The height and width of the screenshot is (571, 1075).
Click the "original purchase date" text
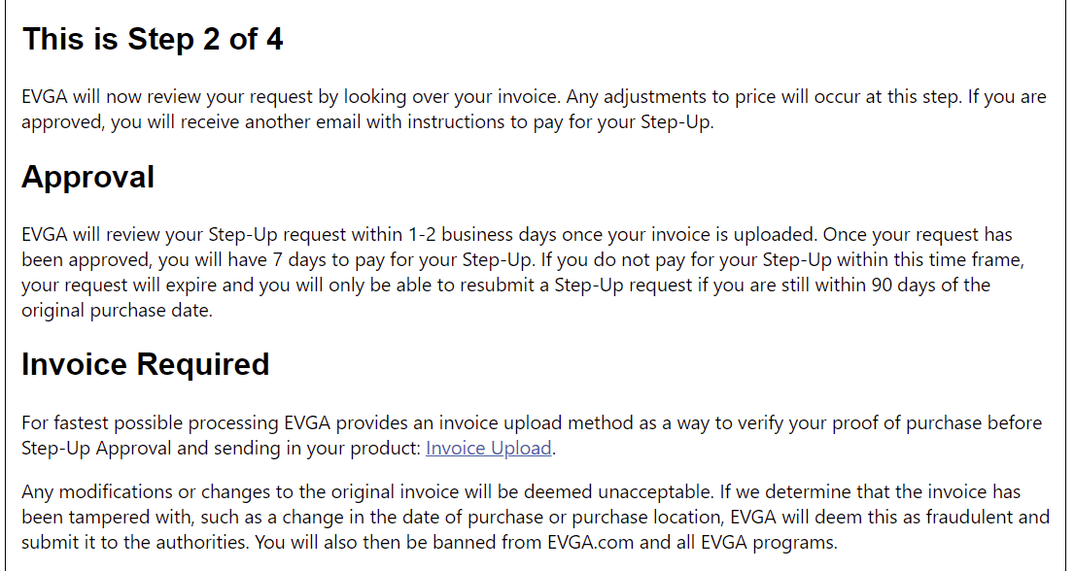click(x=117, y=311)
